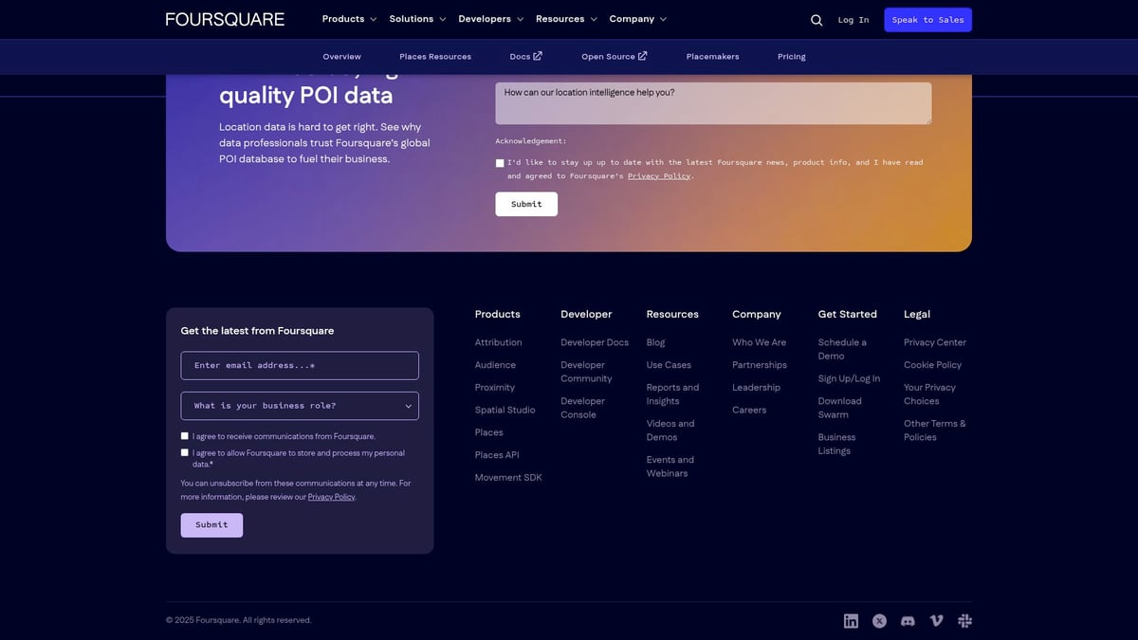Expand the Resources menu

566,19
